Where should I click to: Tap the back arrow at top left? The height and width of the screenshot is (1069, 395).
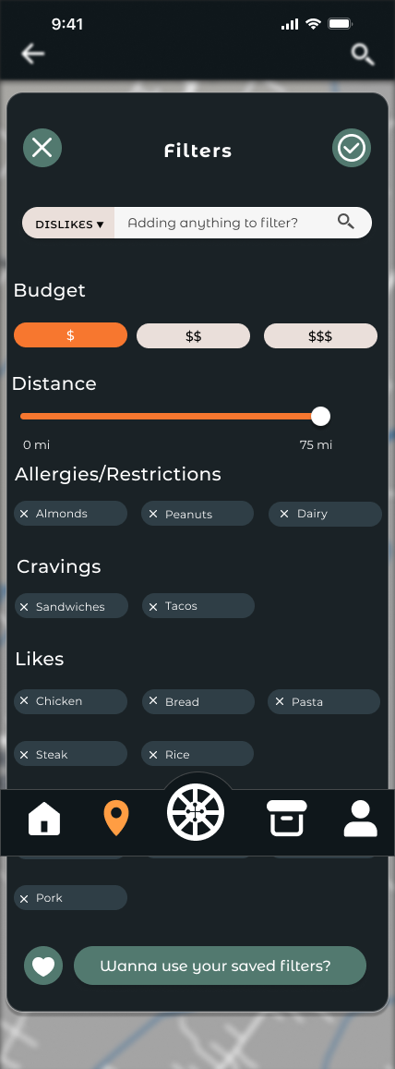click(x=32, y=54)
